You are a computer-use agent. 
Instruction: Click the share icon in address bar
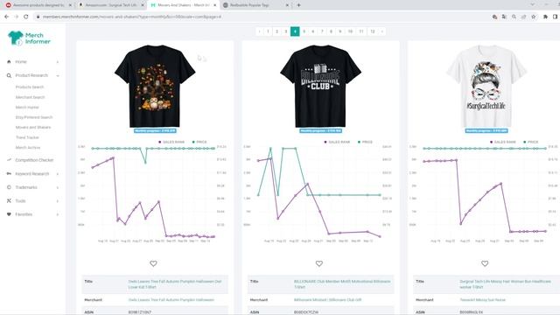(523, 17)
